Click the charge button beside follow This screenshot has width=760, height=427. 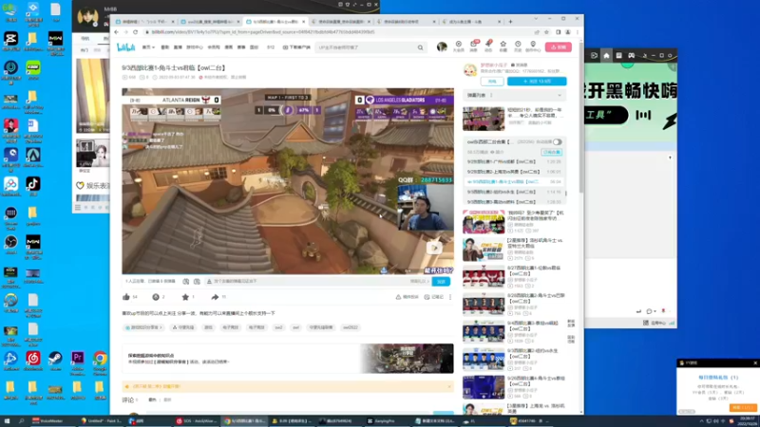point(492,82)
